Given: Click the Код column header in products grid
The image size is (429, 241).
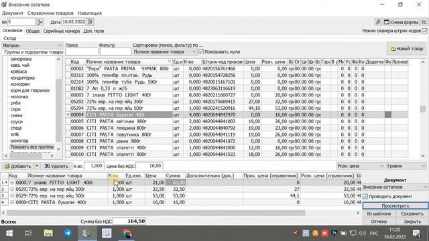Looking at the screenshot, I should [x=78, y=62].
